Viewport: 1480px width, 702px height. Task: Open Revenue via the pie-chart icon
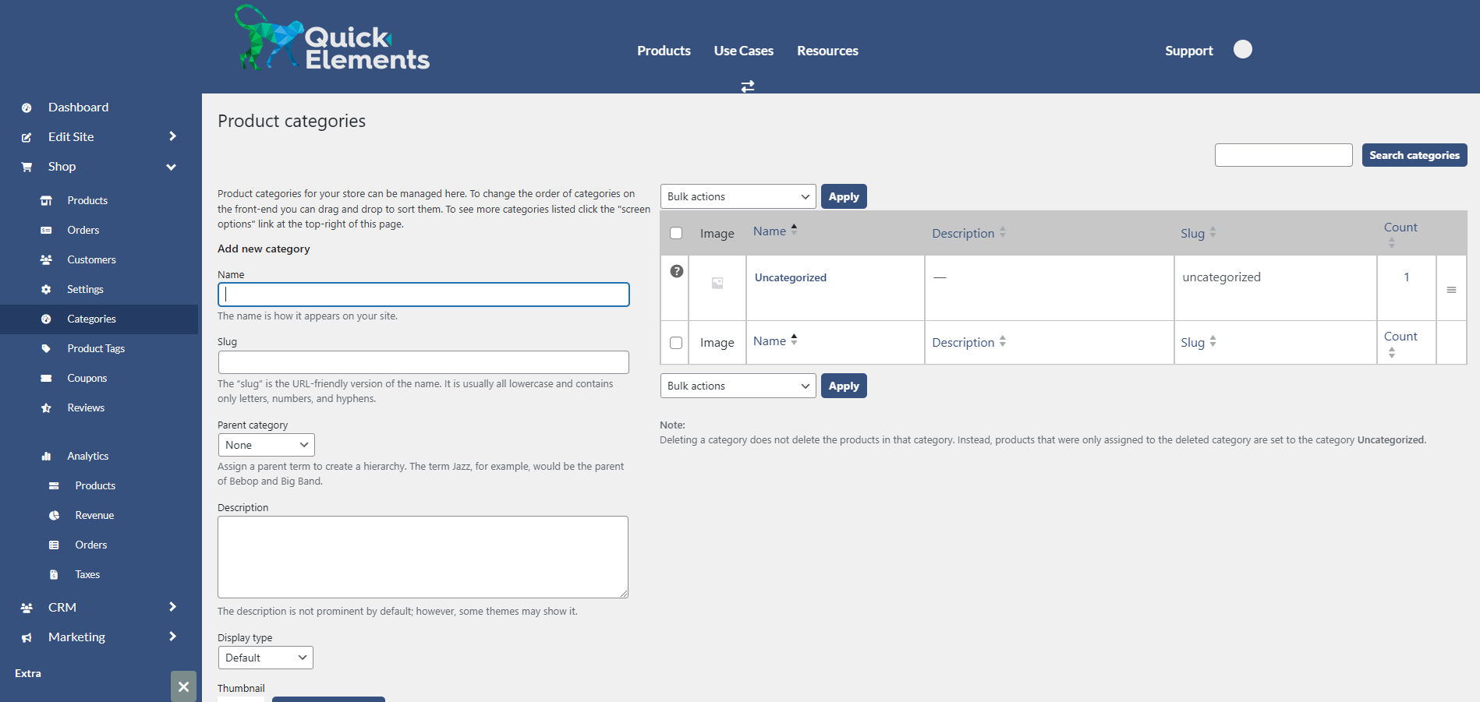[x=54, y=514]
